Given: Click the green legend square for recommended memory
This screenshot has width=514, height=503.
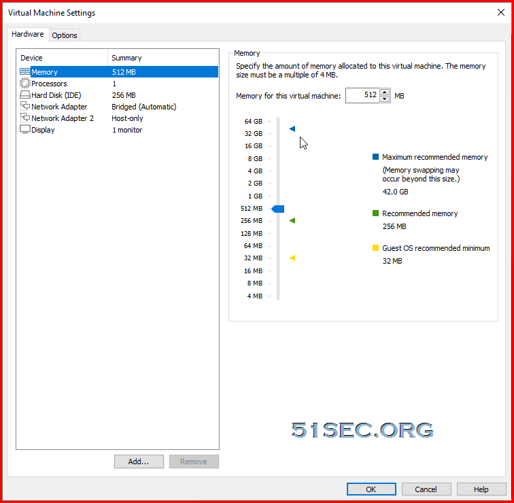Looking at the screenshot, I should [376, 213].
